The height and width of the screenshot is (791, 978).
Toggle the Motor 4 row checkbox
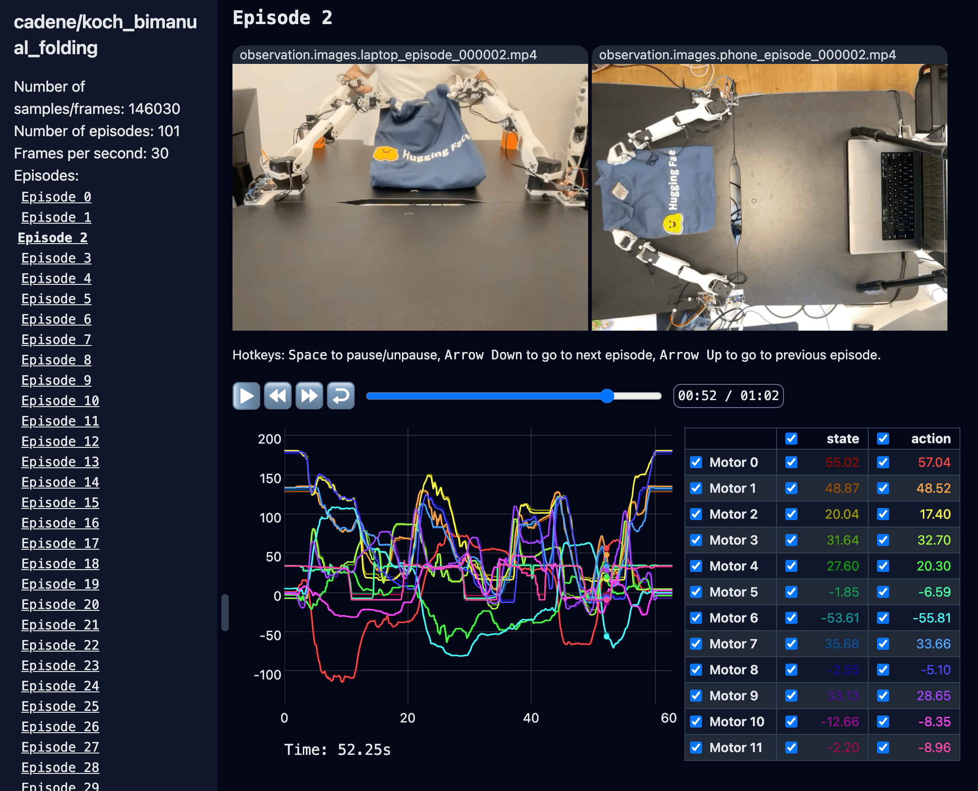(696, 566)
